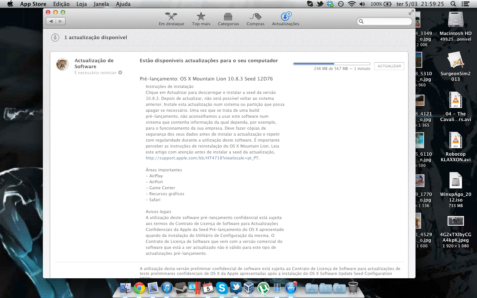Go back with the left arrow button
Screen dimensions: 477x298
click(x=51, y=21)
